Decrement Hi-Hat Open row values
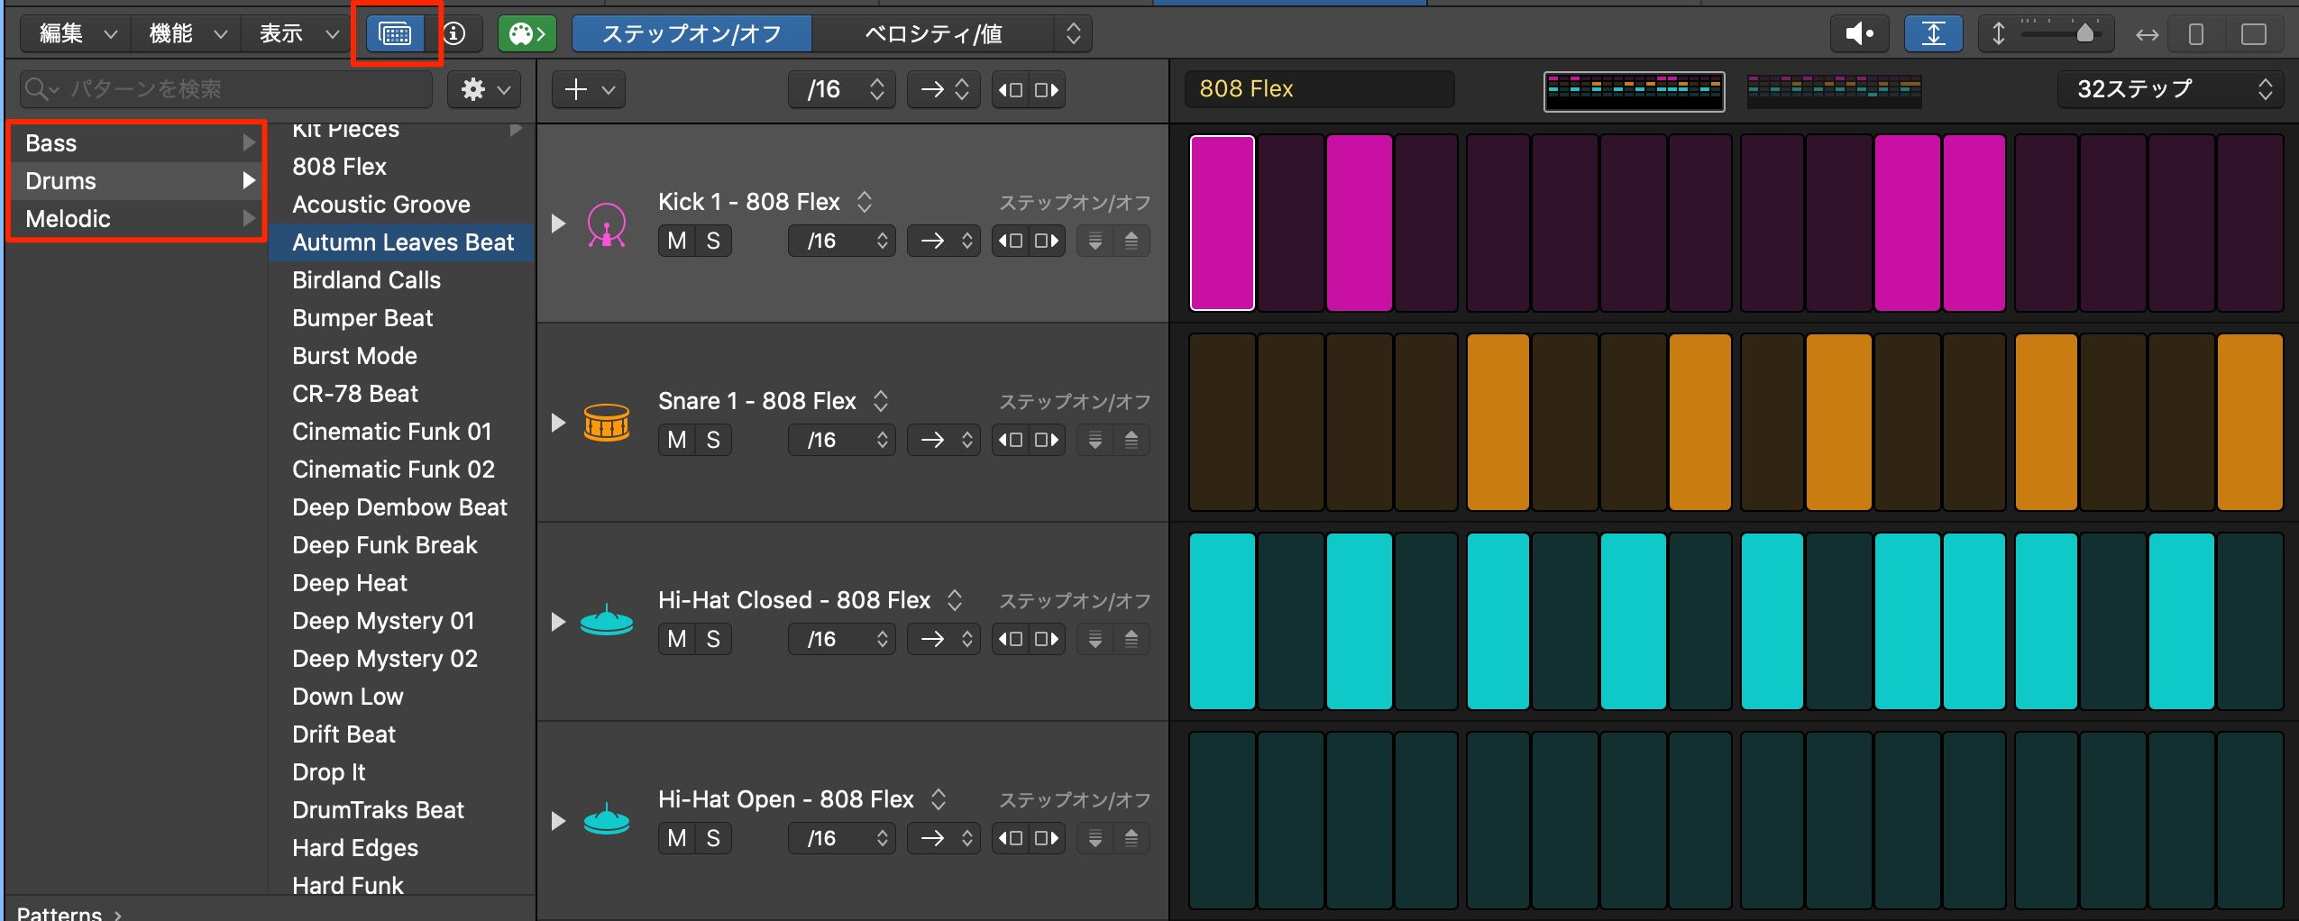The width and height of the screenshot is (2299, 921). 1095,838
